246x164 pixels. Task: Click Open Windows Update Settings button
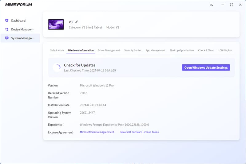206,67
